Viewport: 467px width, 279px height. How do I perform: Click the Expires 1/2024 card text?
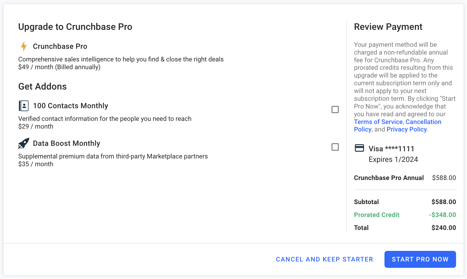[x=393, y=159]
